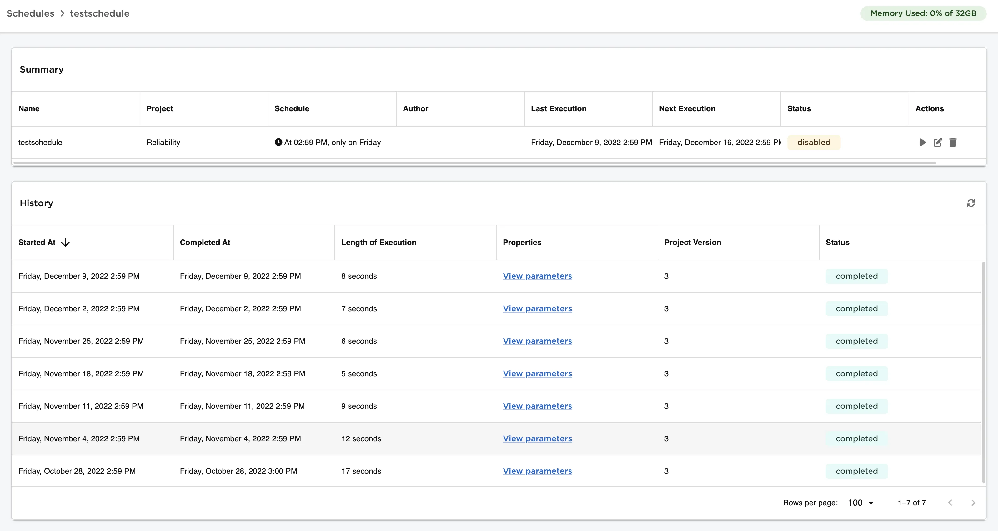Toggle Started At sort arrow

[x=65, y=243]
